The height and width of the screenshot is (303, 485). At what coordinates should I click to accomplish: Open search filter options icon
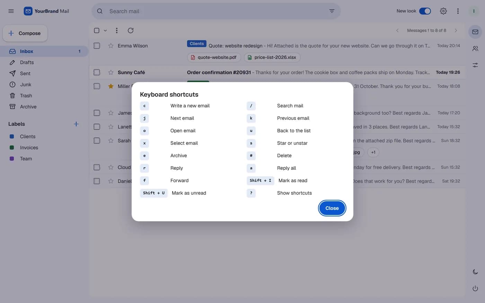[332, 11]
